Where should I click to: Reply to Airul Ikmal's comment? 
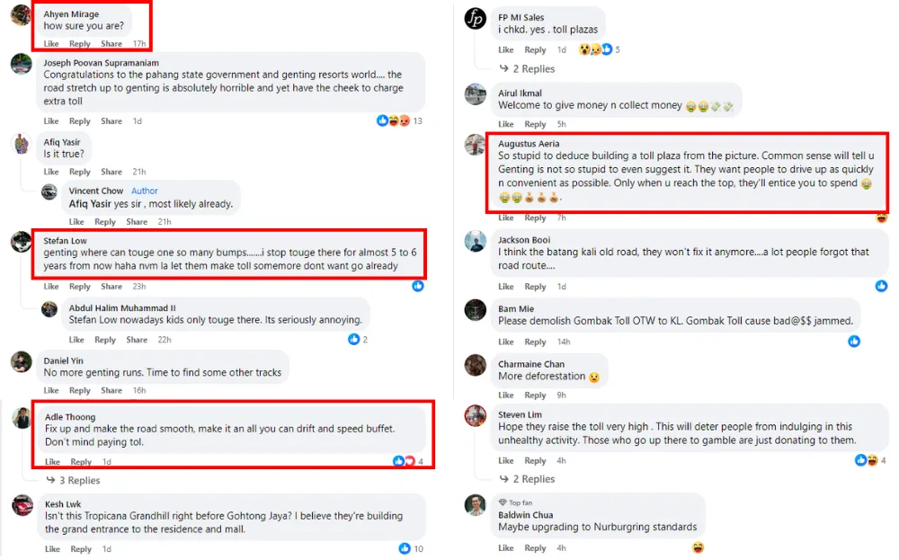tap(536, 124)
